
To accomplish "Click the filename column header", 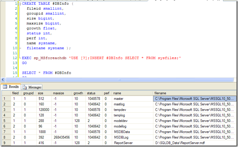I will [x=195, y=93].
